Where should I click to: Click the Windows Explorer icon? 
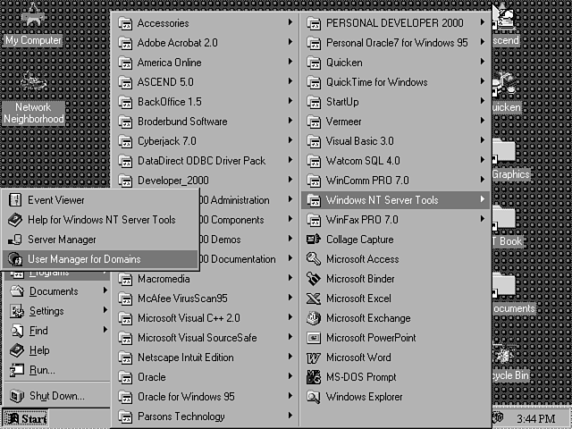313,397
